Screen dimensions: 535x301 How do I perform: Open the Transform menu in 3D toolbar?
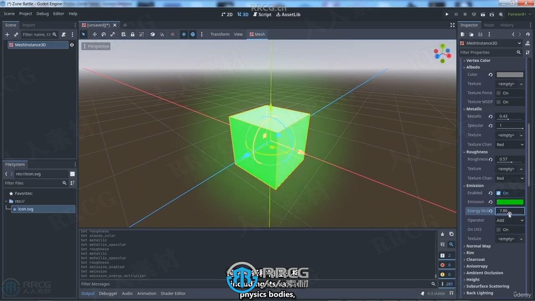point(220,34)
